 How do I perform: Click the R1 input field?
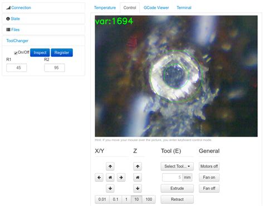(17, 68)
